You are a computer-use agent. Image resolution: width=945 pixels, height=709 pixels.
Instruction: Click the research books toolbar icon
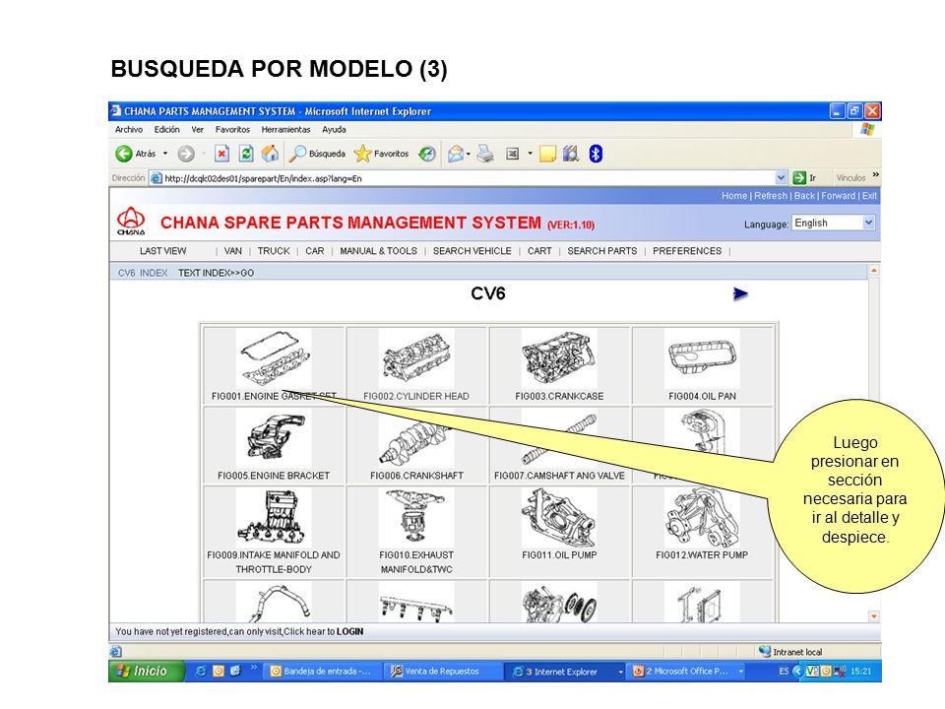[571, 154]
